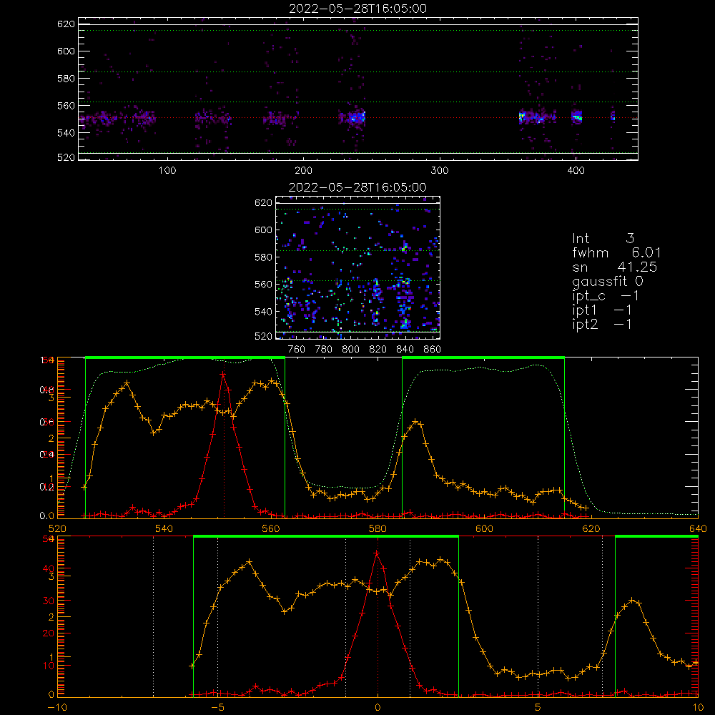Image resolution: width=715 pixels, height=715 pixels.
Task: Click the top plot's title timestamp 2022-05-28T16:05:00
Action: 357,9
